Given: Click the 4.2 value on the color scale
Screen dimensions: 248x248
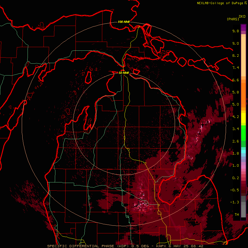Looking at the screenshot, I should pos(236,117).
